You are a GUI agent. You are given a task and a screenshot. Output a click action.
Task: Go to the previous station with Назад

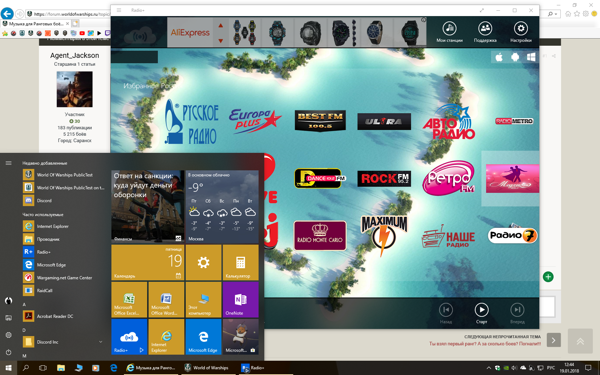pyautogui.click(x=446, y=313)
